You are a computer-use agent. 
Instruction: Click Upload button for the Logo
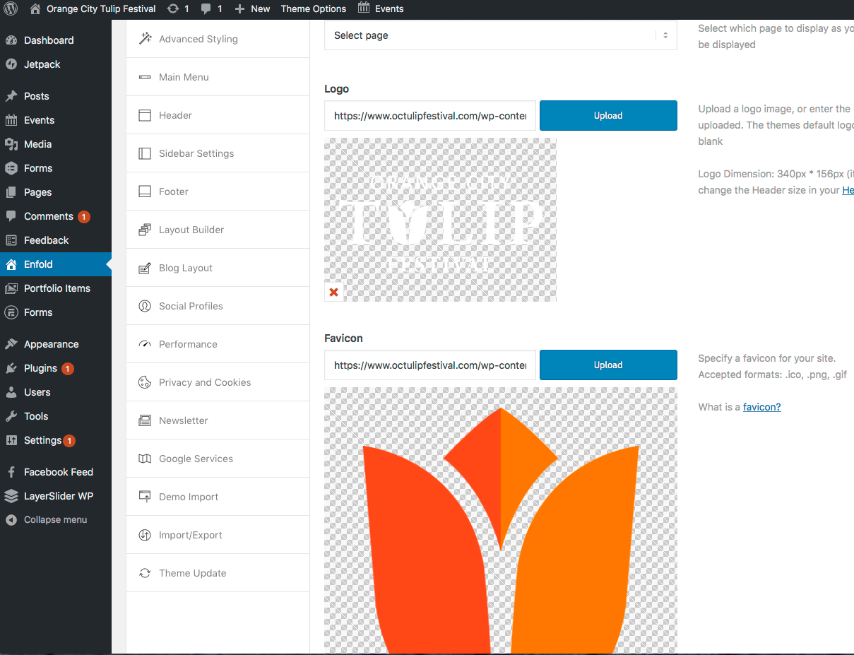[x=607, y=116]
